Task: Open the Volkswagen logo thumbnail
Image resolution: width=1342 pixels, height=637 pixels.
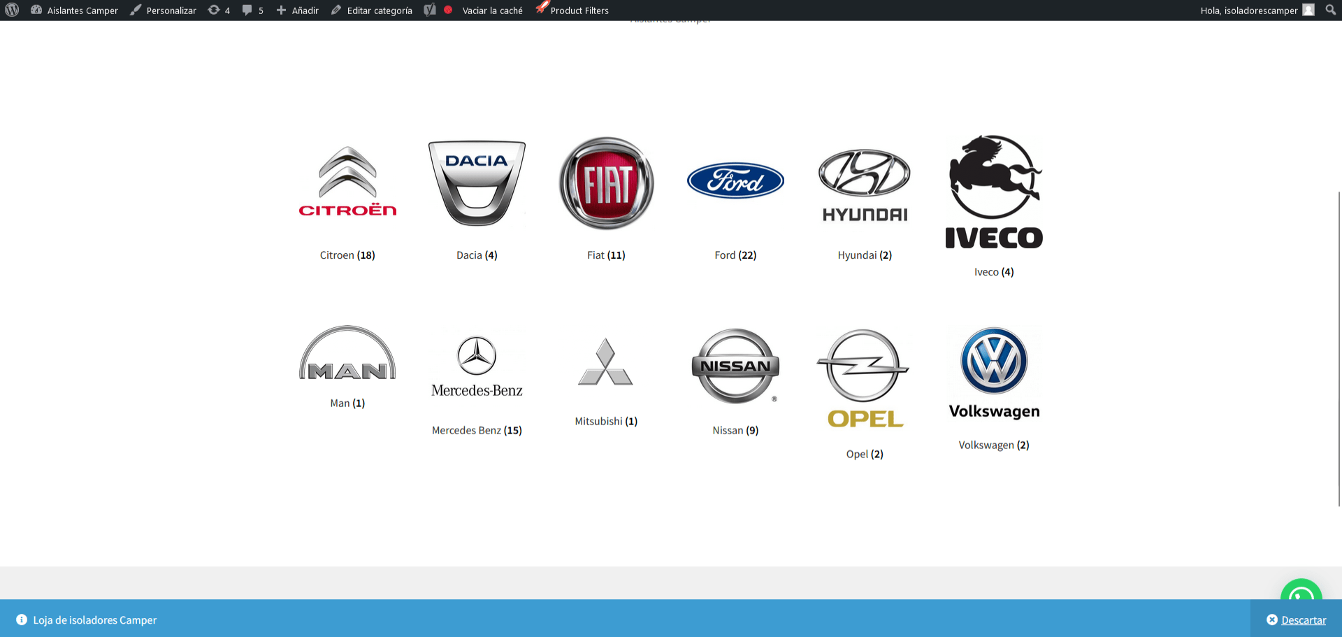Action: [994, 373]
